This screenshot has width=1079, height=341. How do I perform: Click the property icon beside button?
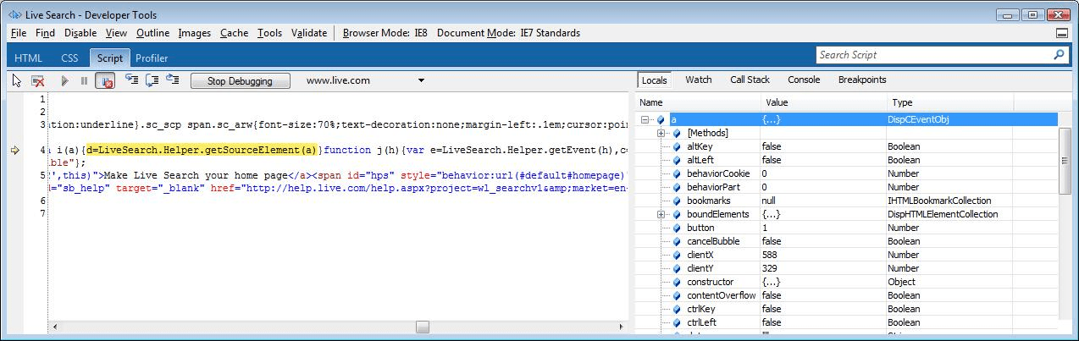click(x=677, y=228)
